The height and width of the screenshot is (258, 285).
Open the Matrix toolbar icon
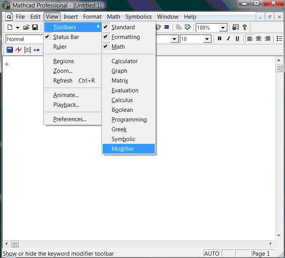(x=28, y=50)
